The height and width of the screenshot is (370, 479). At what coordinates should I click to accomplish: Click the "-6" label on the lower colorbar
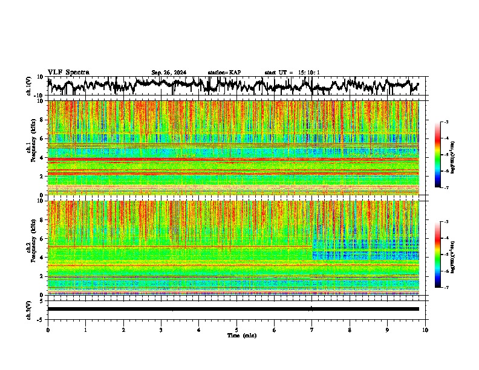coord(446,271)
